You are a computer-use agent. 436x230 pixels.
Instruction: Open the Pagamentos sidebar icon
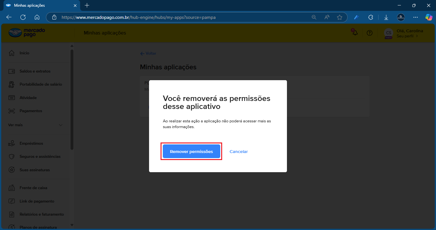(x=12, y=111)
